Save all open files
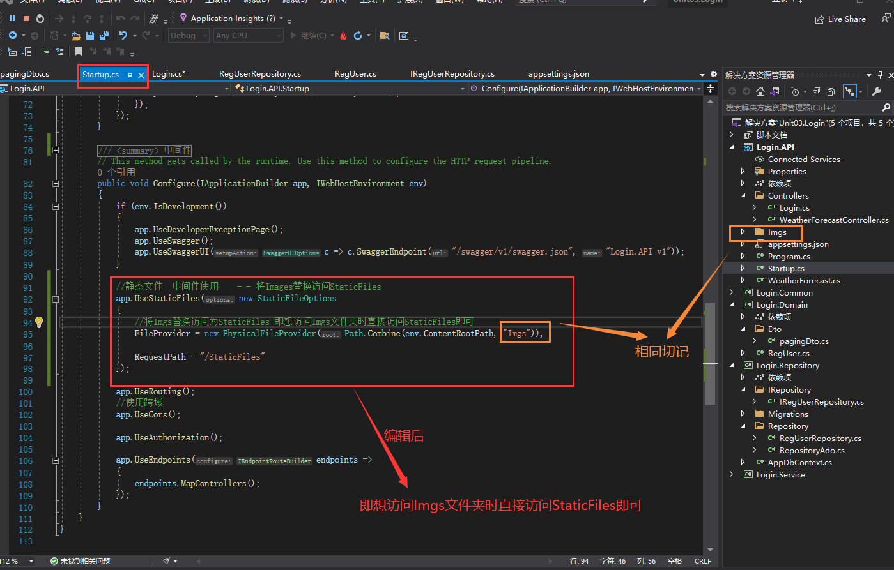 (104, 36)
